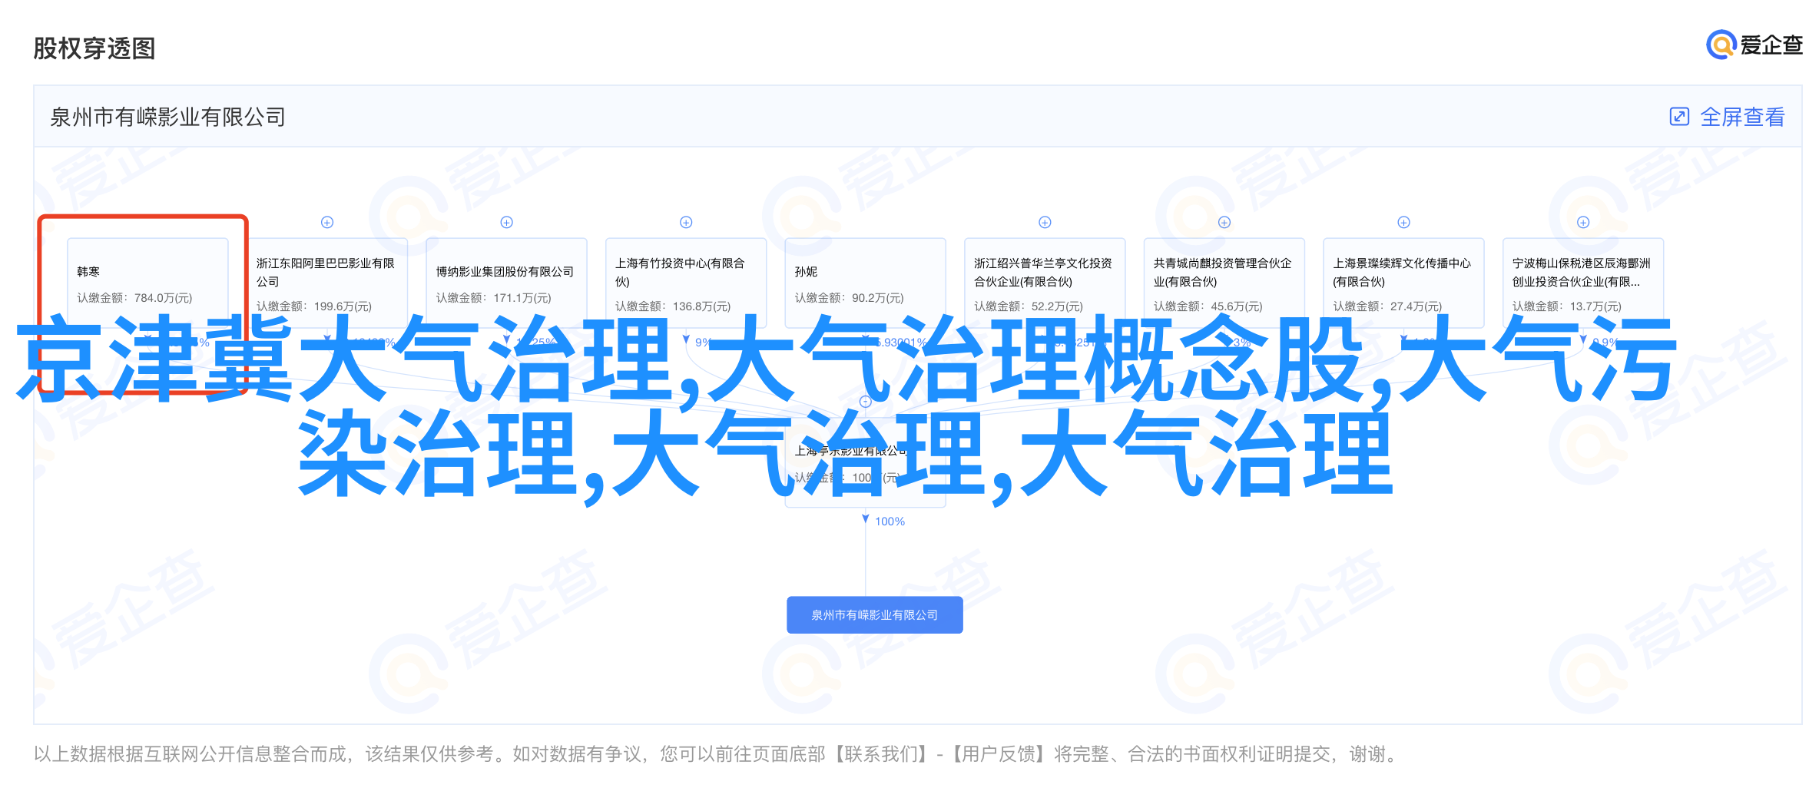Click 泉州市有嵘影业有限公司 panel title
Image resolution: width=1819 pixels, height=788 pixels.
167,117
